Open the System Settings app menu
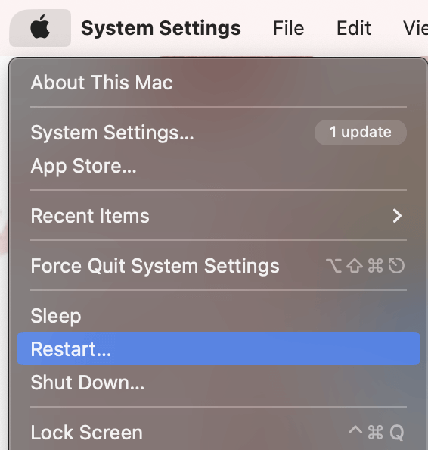This screenshot has height=450, width=428. click(161, 28)
